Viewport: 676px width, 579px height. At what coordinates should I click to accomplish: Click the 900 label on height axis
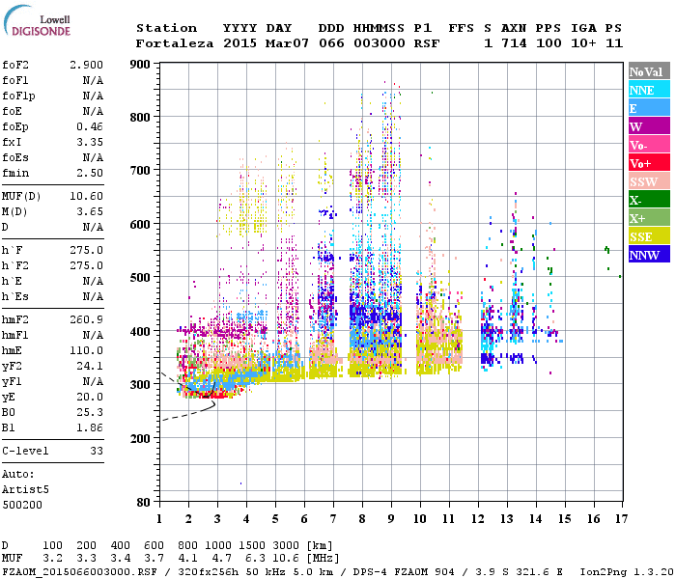click(140, 65)
